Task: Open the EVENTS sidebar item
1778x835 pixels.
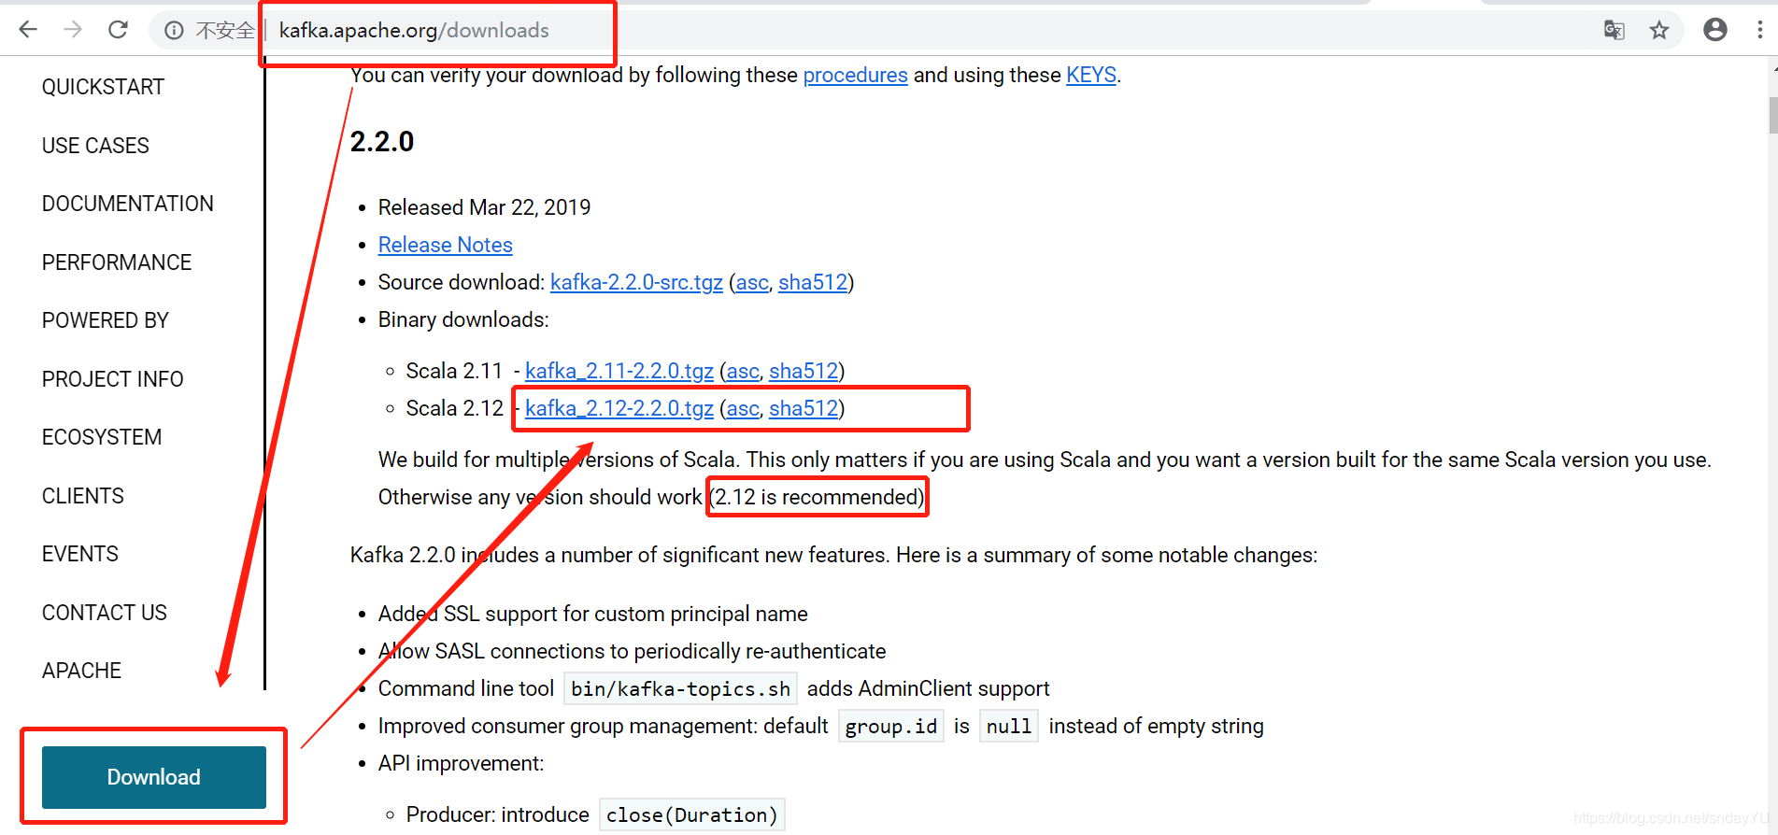Action: coord(80,554)
